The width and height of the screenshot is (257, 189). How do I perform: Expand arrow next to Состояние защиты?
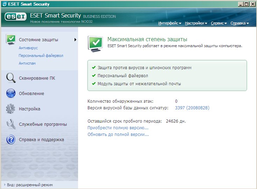75,39
